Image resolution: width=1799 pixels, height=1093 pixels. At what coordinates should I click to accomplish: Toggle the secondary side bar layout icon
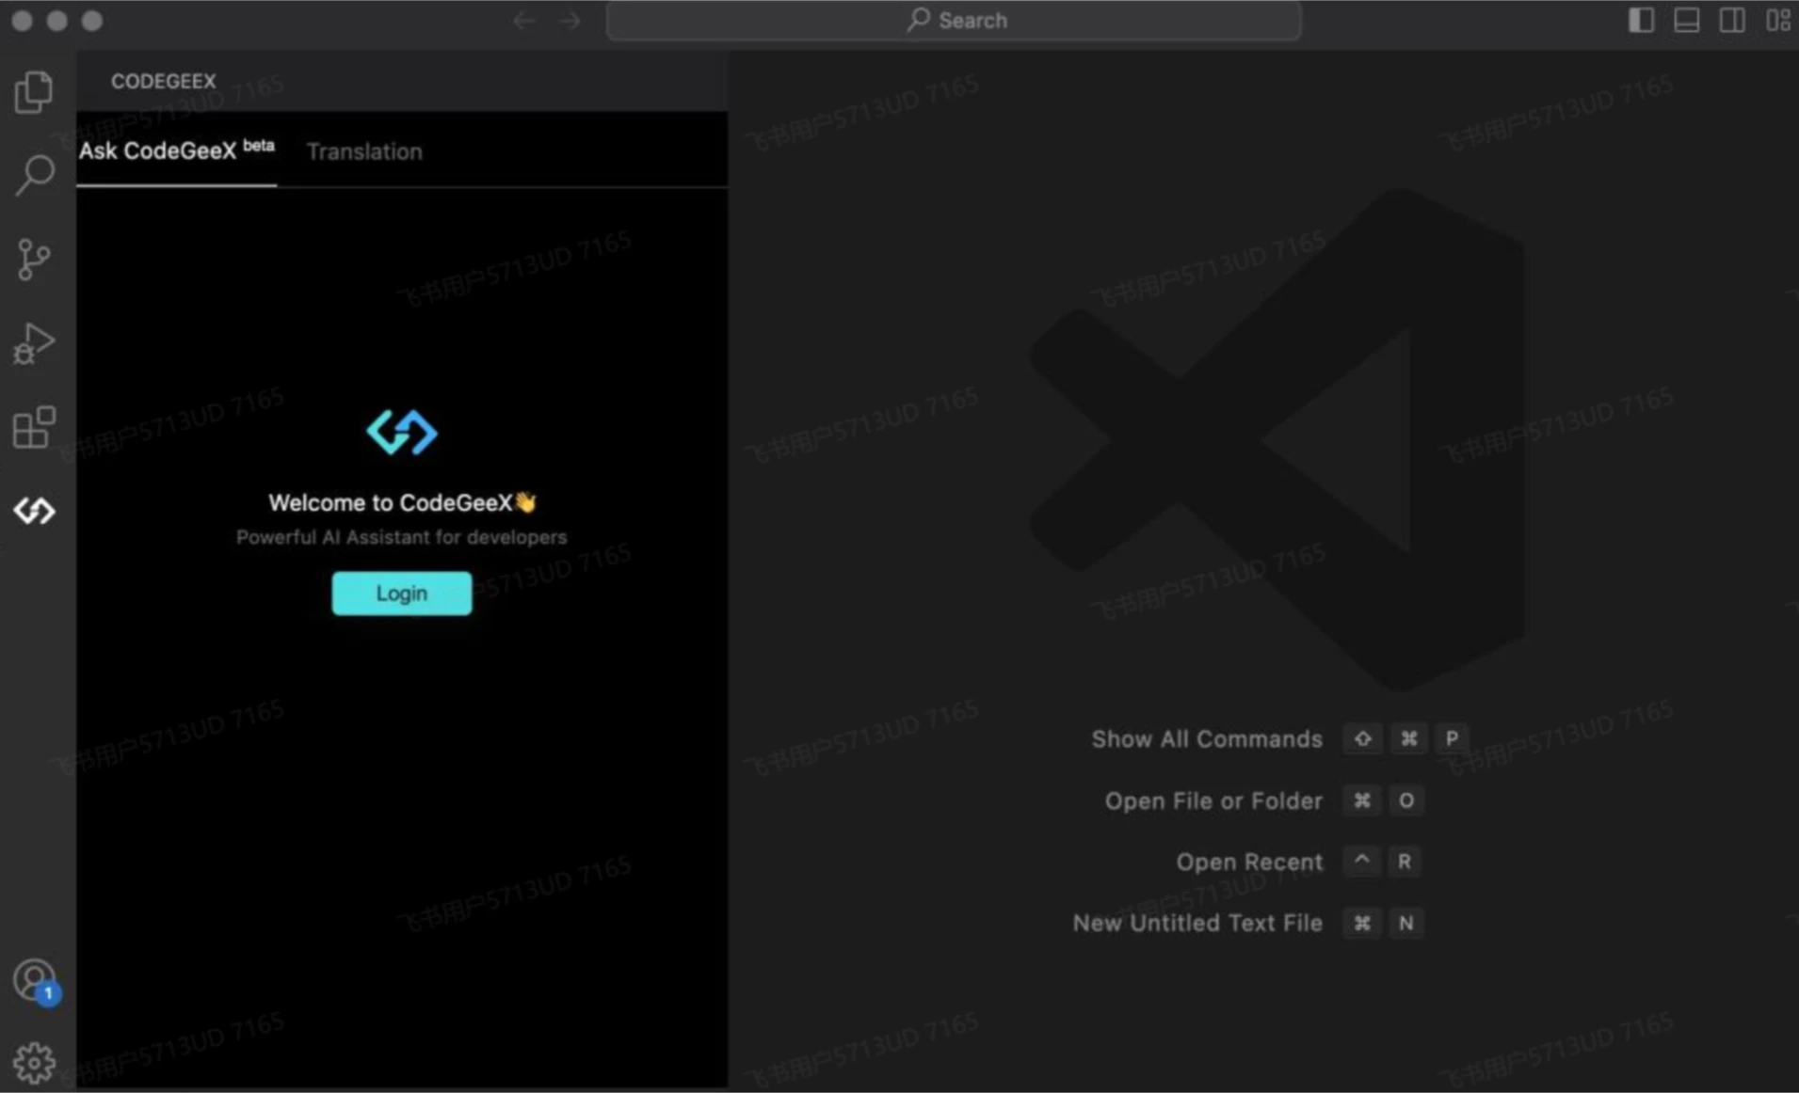coord(1732,20)
